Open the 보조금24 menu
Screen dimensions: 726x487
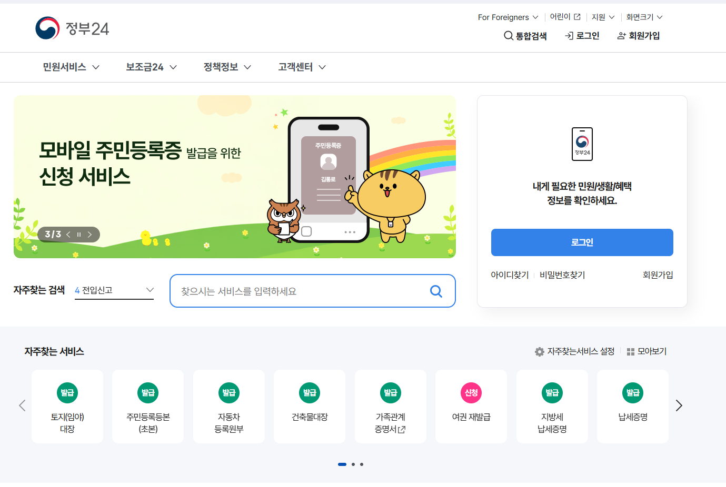pyautogui.click(x=151, y=67)
